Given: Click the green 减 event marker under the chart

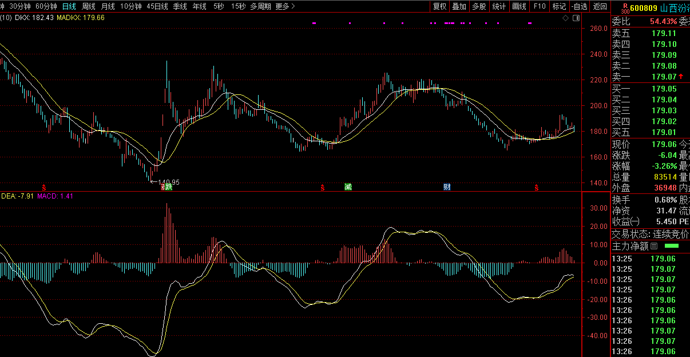Looking at the screenshot, I should point(348,187).
